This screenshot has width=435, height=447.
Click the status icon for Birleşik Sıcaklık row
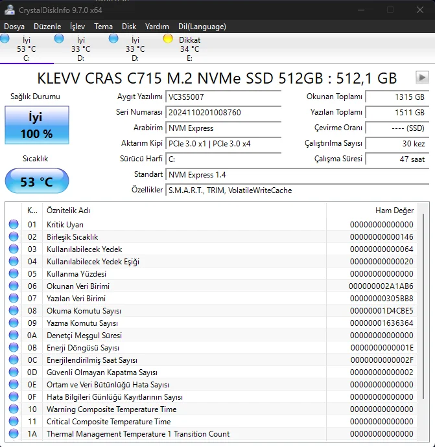[x=14, y=236]
